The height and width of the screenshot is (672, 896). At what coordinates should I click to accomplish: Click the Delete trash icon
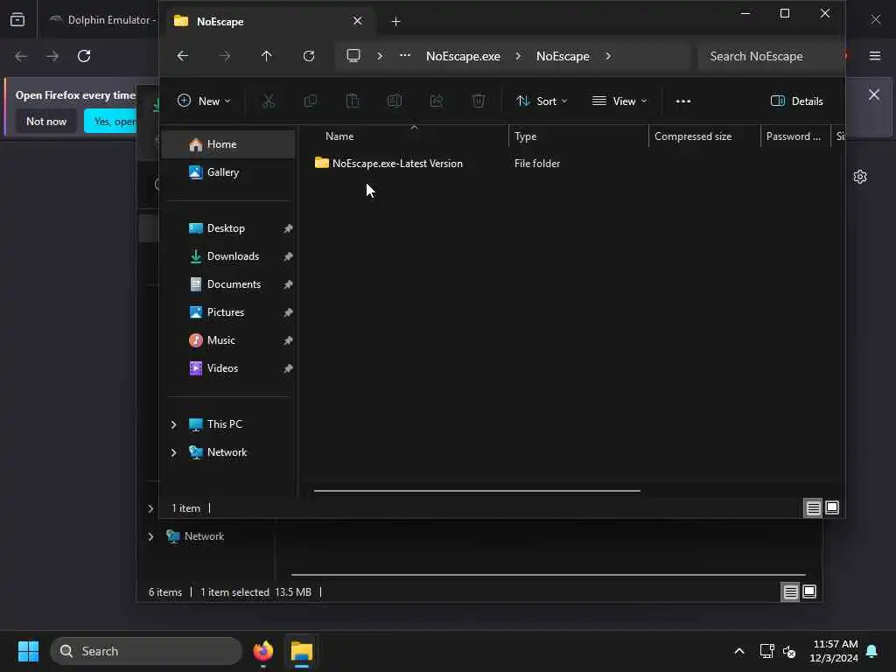[479, 101]
